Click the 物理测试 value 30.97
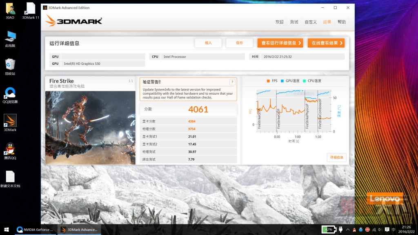 coord(192,152)
